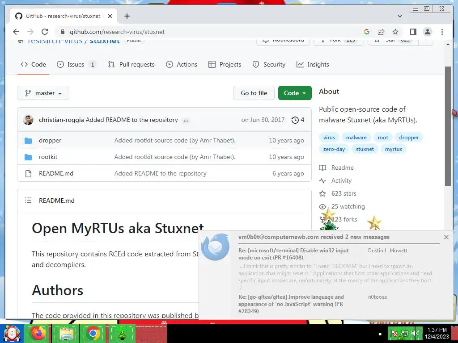
Task: Open the Christmas tree taskbar app
Action: click(x=122, y=333)
